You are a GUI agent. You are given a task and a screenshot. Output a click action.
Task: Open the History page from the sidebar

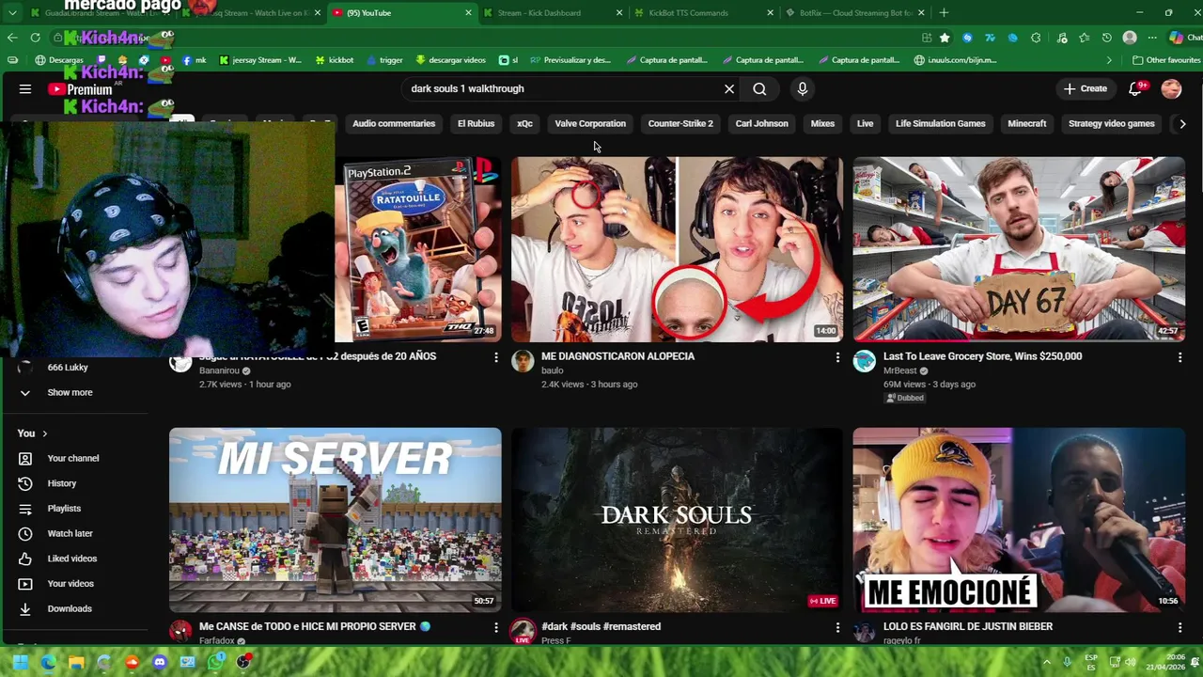pyautogui.click(x=62, y=483)
